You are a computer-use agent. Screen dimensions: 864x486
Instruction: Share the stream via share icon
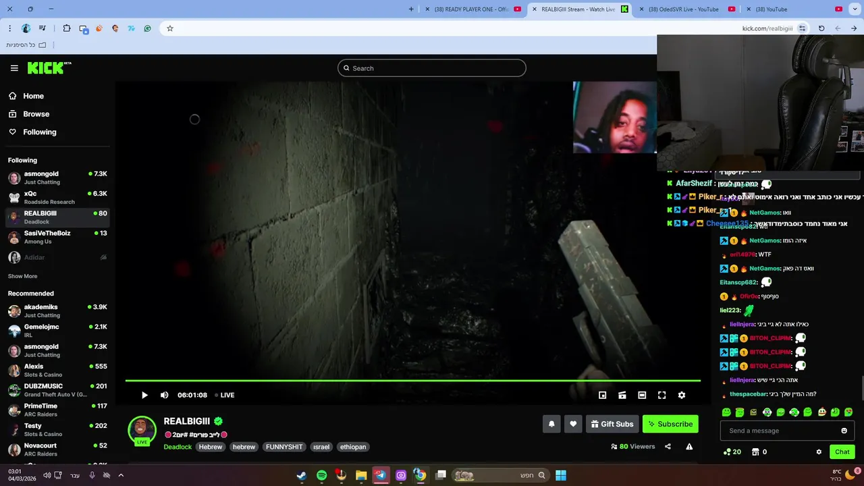pyautogui.click(x=668, y=446)
